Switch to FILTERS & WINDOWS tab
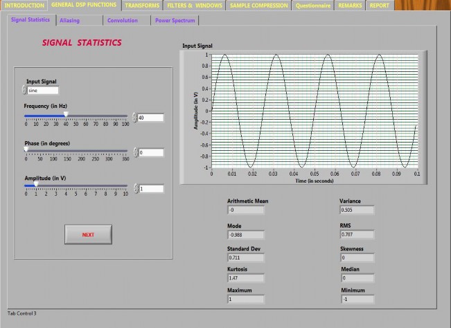 195,6
